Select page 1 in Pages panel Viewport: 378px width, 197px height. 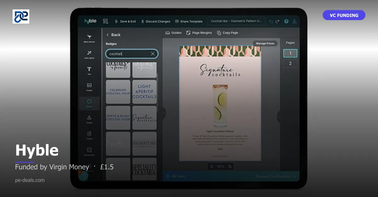(x=290, y=53)
